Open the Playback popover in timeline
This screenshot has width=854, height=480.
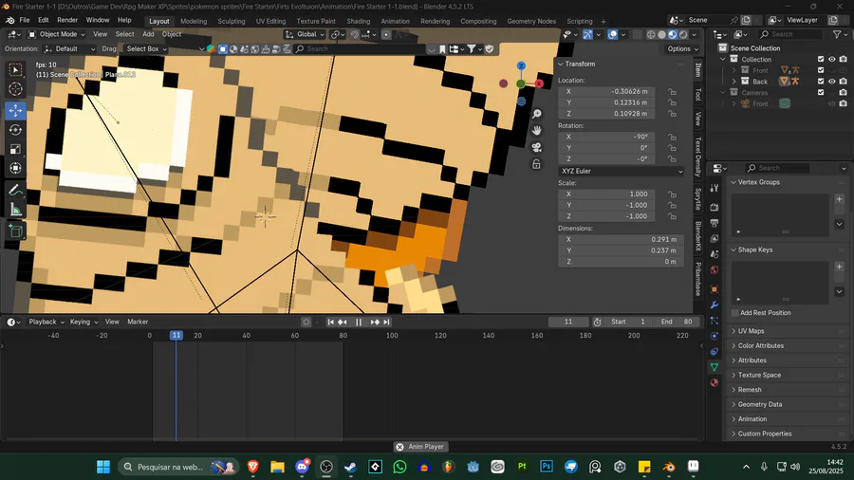coord(46,322)
